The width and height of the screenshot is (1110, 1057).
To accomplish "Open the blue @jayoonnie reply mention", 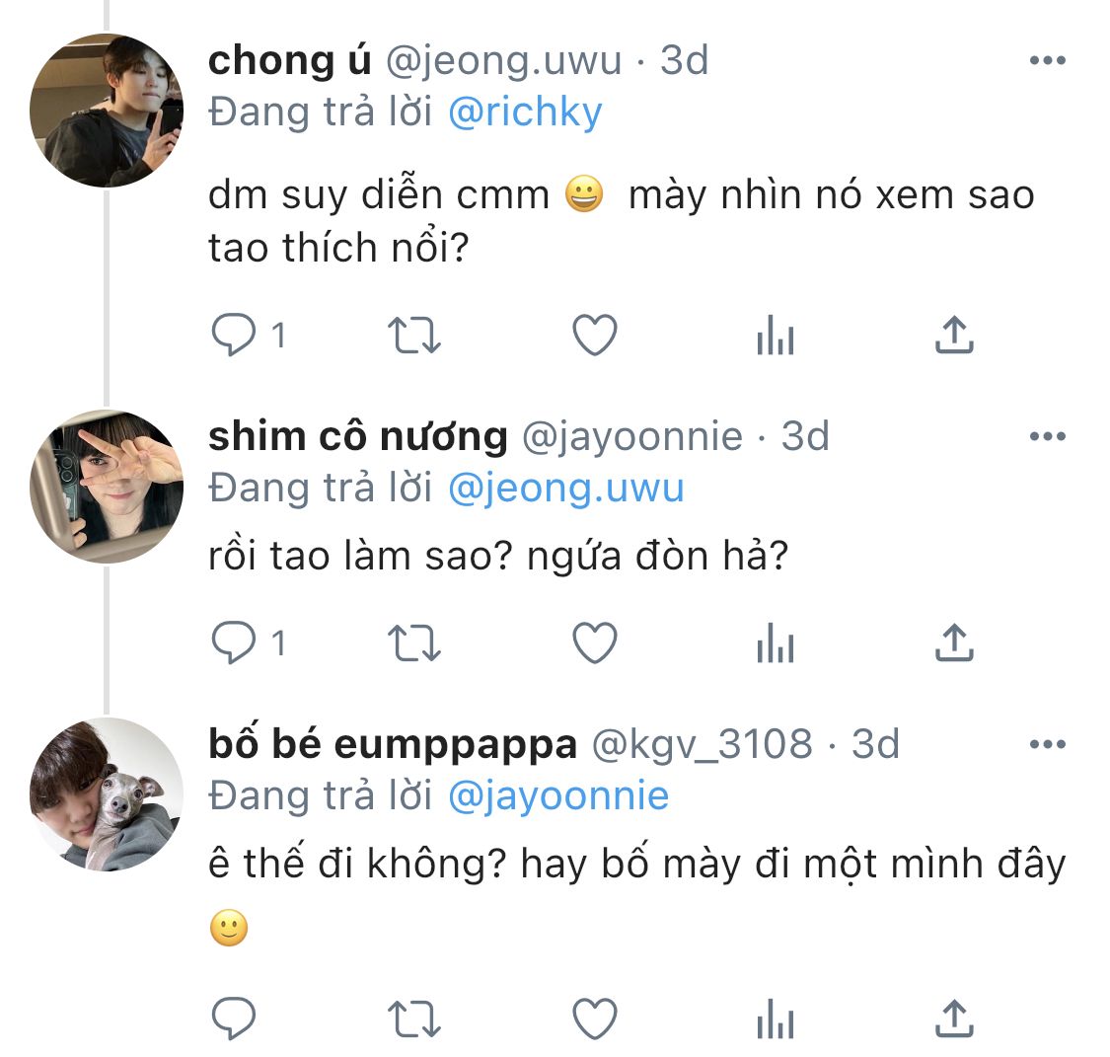I will [x=557, y=796].
